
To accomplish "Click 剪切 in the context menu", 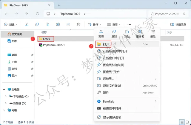I will pos(101,34).
